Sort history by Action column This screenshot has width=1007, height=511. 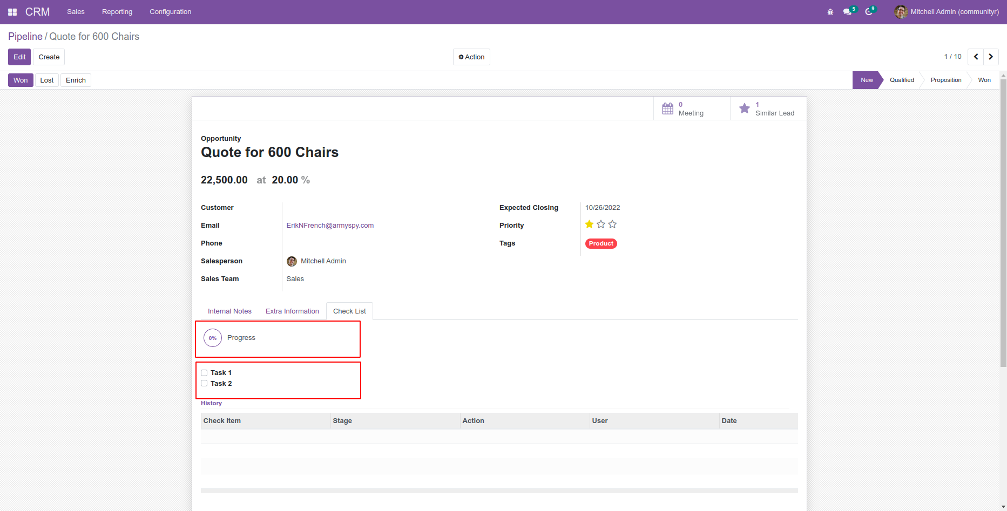click(x=525, y=421)
